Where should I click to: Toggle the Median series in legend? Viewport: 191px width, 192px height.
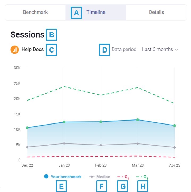[101, 177]
